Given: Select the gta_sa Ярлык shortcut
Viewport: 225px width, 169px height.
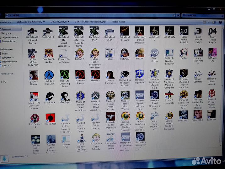Looking at the screenshot, I should coord(34,78).
